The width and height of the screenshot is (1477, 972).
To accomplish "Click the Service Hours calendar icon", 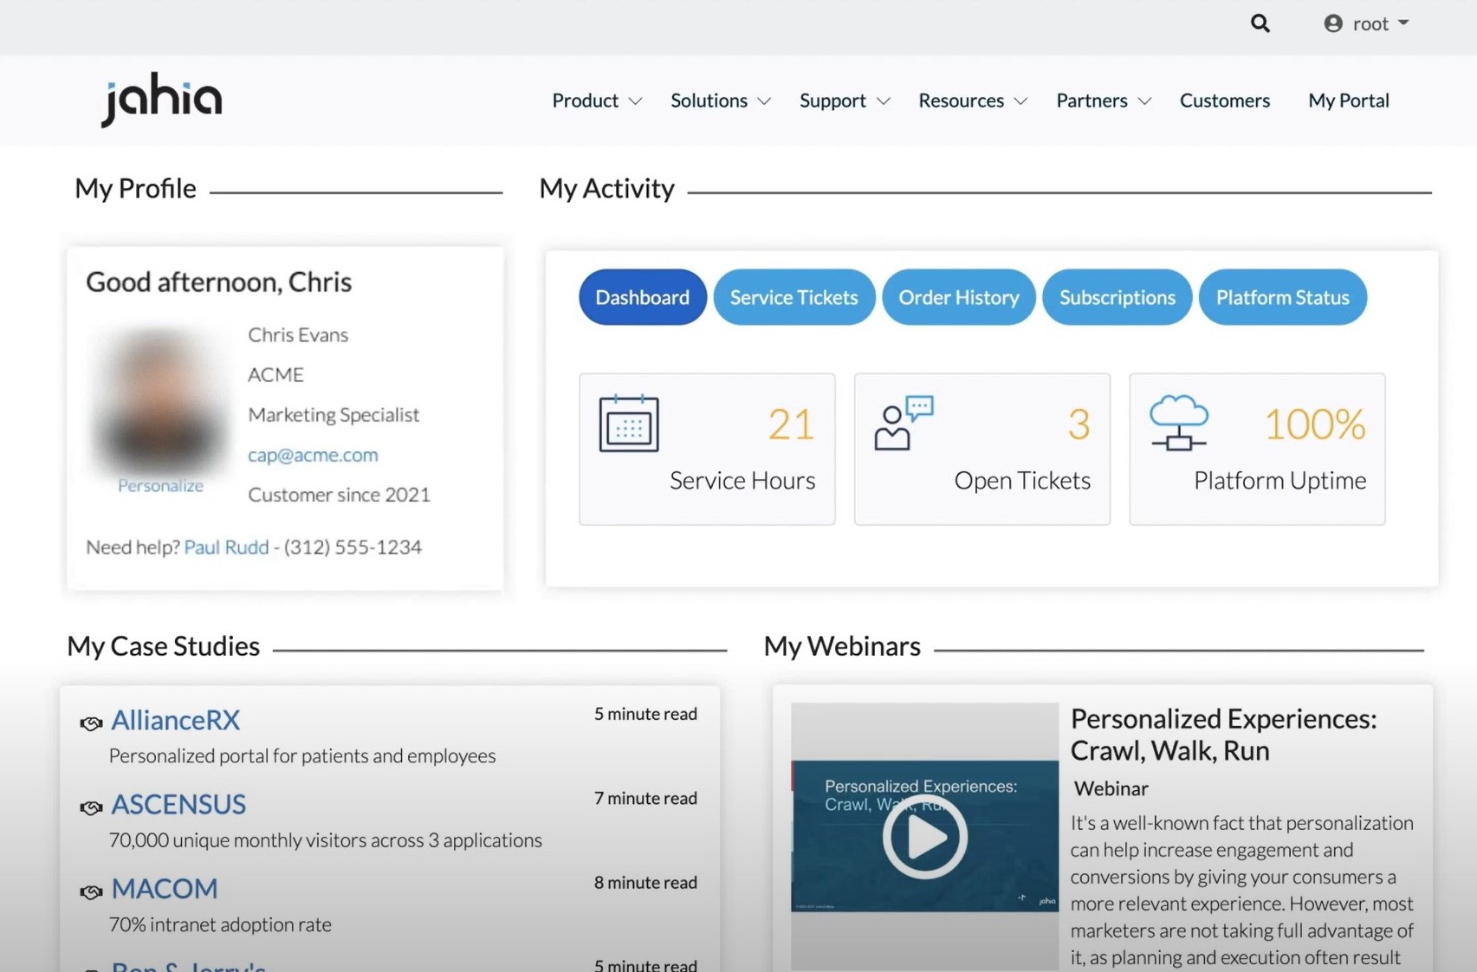I will (x=628, y=423).
